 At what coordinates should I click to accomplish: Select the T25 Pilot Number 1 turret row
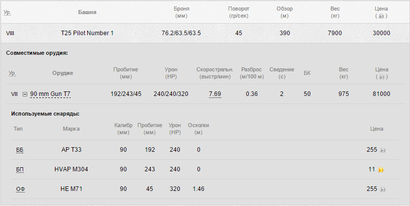pos(205,33)
